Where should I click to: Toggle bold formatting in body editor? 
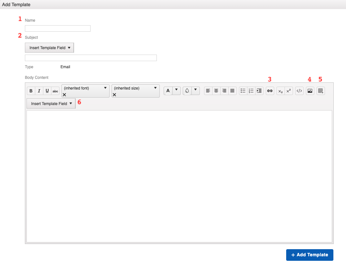click(x=31, y=91)
